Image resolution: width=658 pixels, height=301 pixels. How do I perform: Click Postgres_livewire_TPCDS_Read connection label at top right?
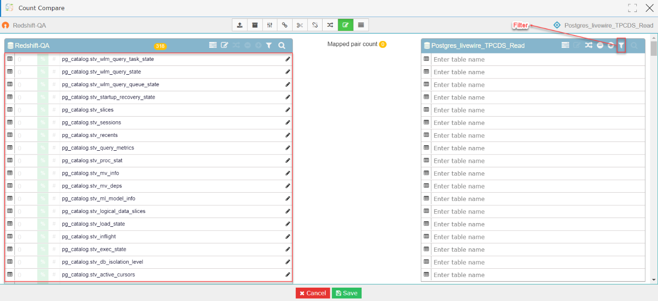click(x=608, y=25)
